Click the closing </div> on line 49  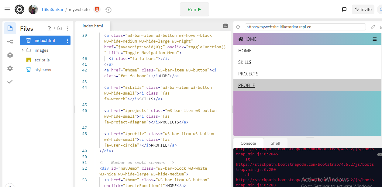(x=106, y=151)
